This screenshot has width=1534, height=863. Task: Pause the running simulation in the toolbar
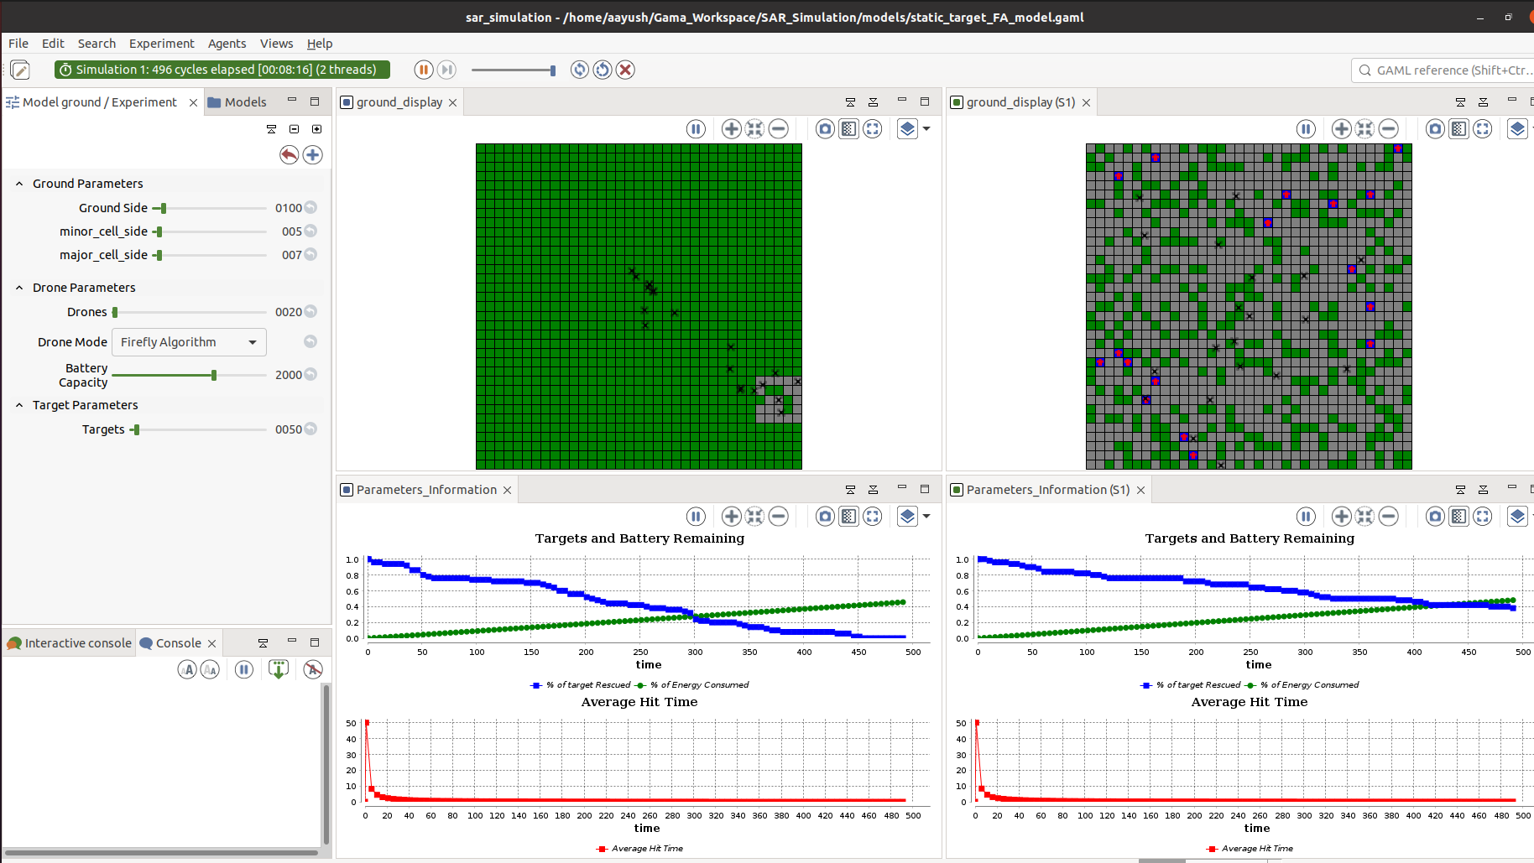click(424, 70)
